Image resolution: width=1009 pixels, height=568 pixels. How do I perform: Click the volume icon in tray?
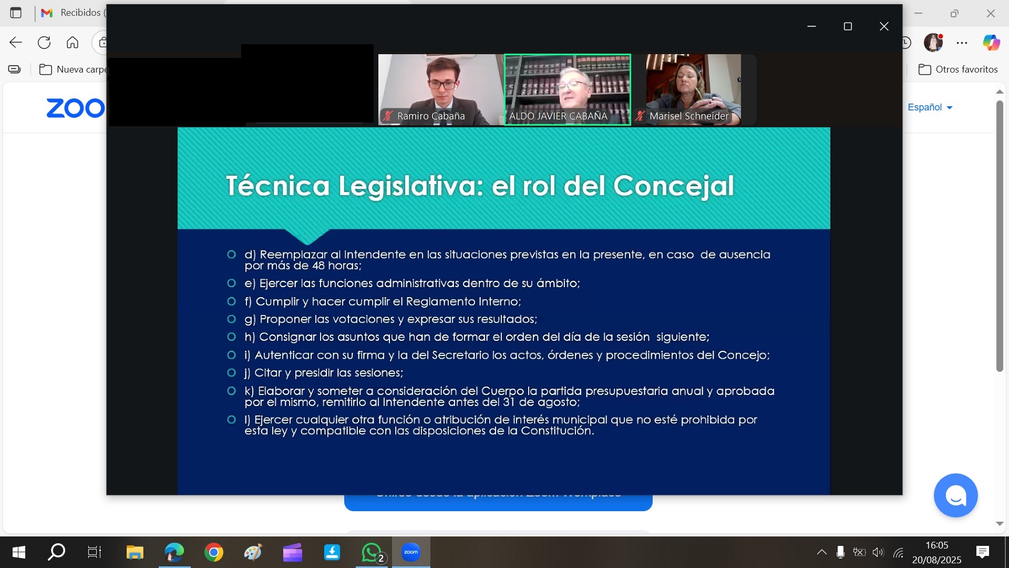pyautogui.click(x=878, y=552)
